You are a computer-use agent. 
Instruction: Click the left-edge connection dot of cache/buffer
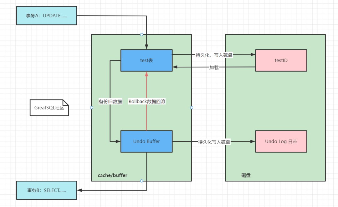[91, 107]
